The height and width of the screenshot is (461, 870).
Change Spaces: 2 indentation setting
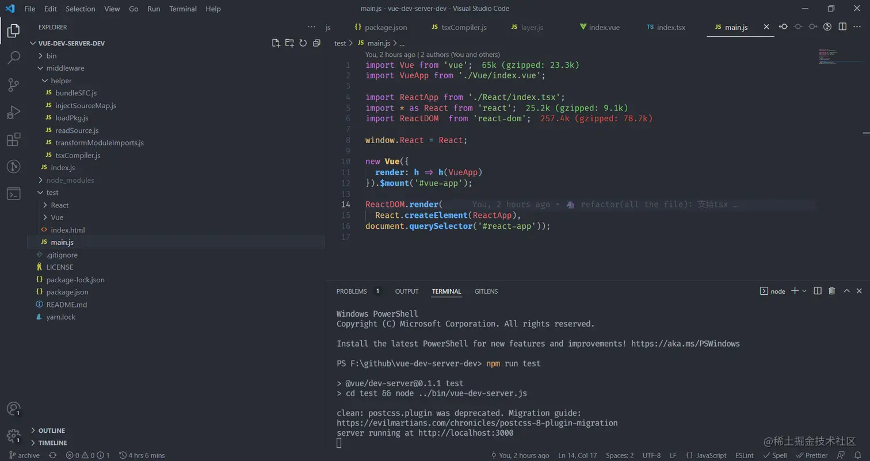tap(620, 455)
